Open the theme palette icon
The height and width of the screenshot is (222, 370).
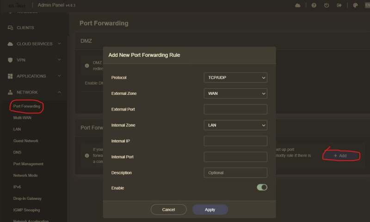pyautogui.click(x=355, y=5)
